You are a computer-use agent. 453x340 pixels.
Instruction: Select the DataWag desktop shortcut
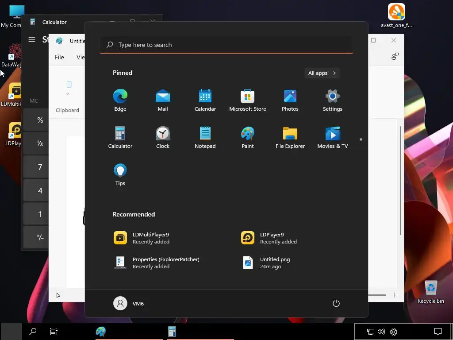pyautogui.click(x=11, y=56)
